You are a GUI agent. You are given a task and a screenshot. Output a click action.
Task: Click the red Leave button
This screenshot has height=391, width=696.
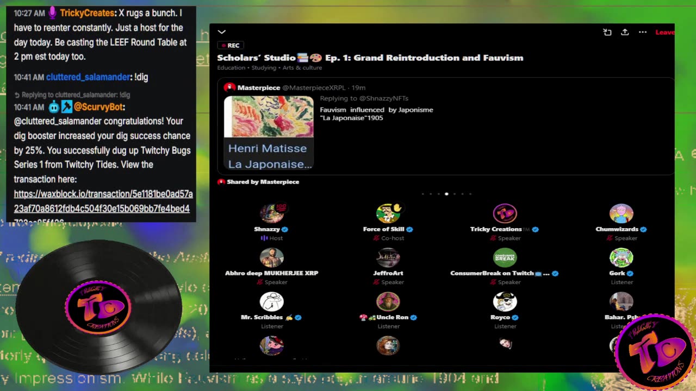pyautogui.click(x=664, y=32)
